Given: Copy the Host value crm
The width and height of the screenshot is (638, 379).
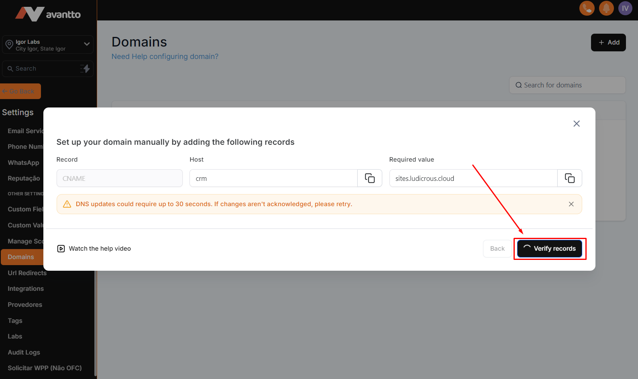Looking at the screenshot, I should pos(369,178).
